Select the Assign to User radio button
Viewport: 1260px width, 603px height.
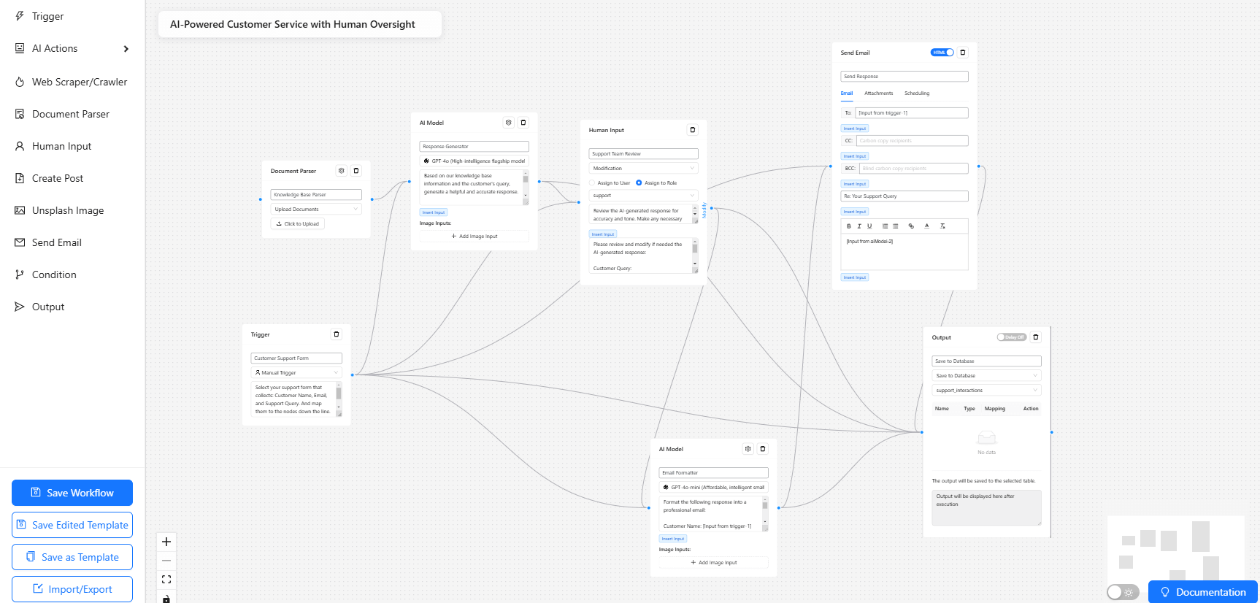click(x=593, y=183)
